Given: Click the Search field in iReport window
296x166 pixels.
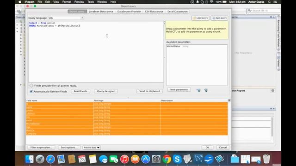Looking at the screenshot, I should [264, 11].
